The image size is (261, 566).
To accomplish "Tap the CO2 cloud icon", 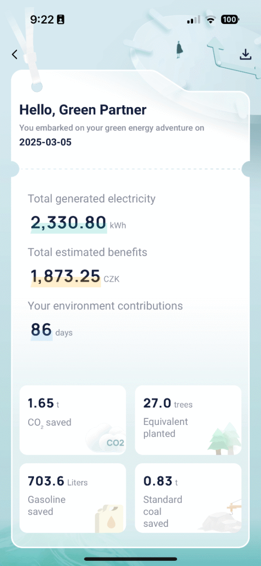I will [107, 439].
